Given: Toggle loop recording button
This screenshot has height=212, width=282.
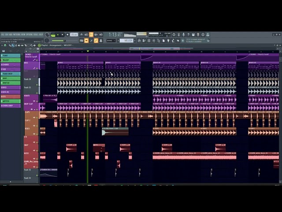Looking at the screenshot, I should 101,34.
